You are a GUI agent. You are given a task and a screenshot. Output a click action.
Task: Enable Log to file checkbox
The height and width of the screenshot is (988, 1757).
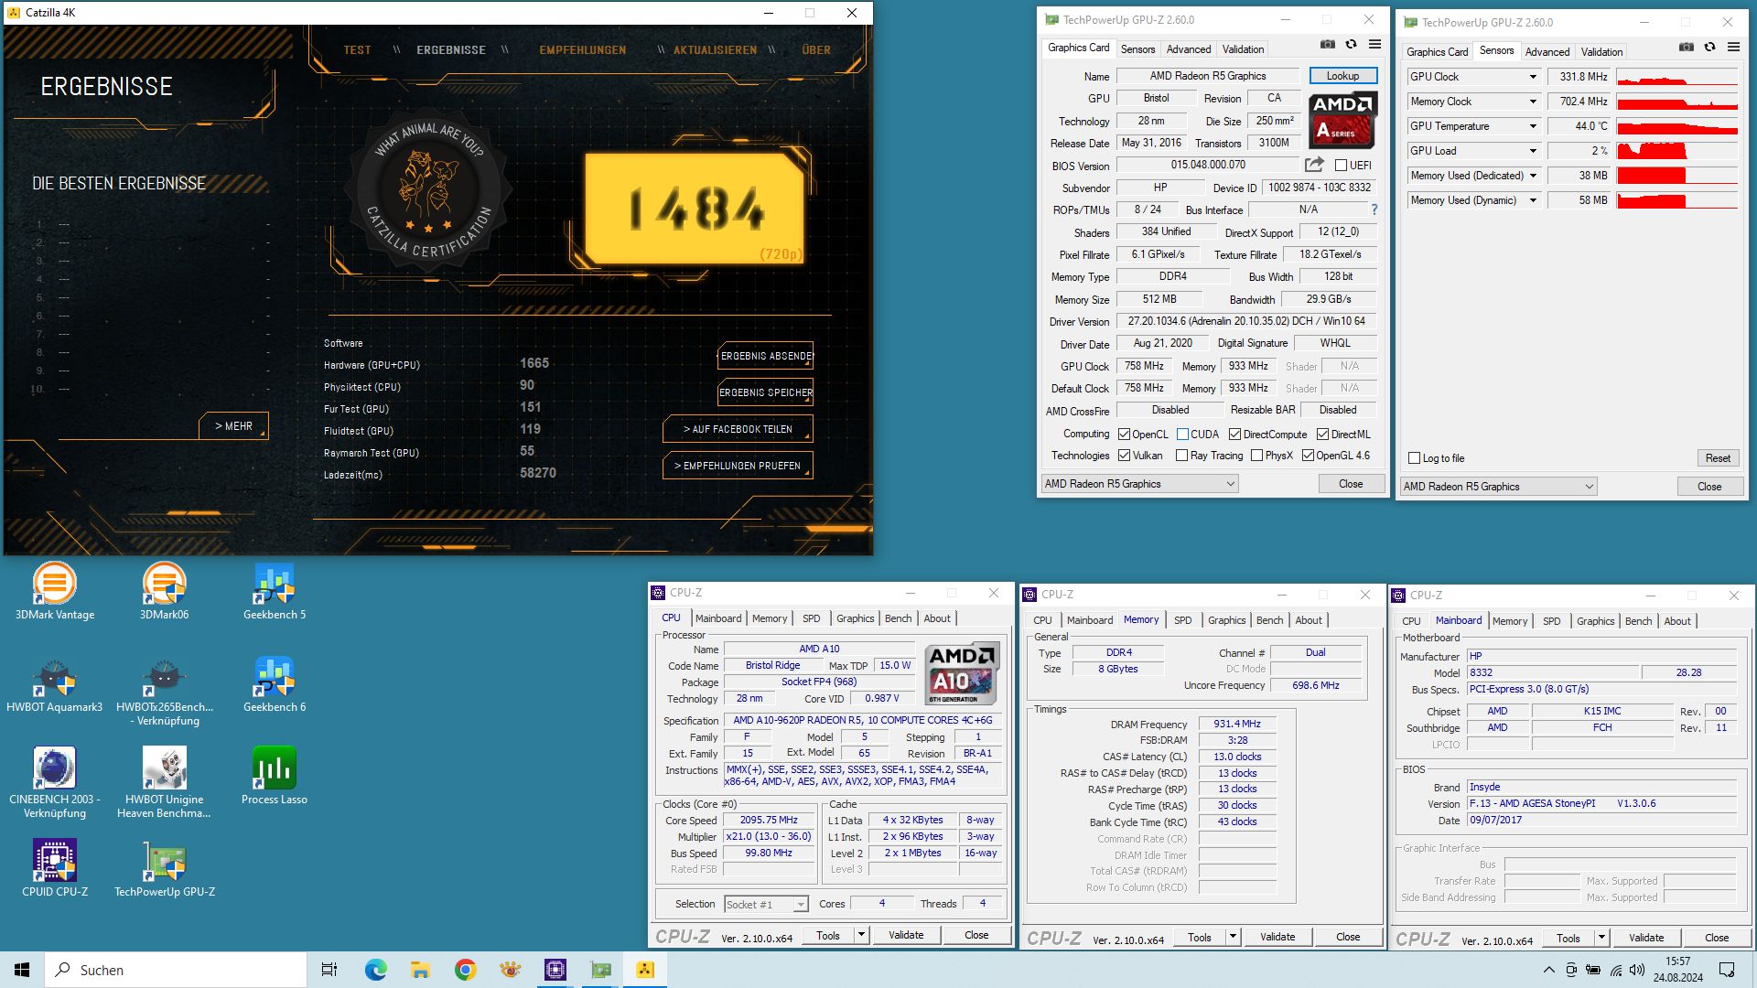pyautogui.click(x=1415, y=458)
